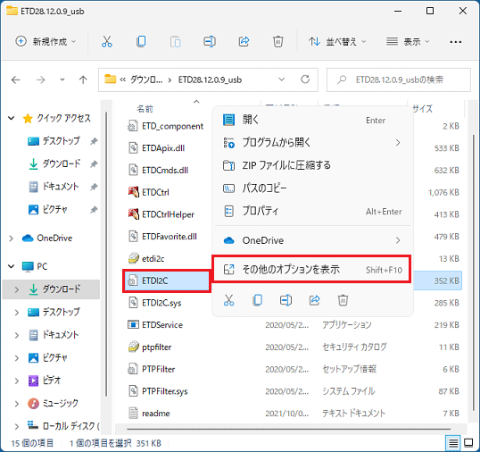The image size is (480, 452).
Task: Click Copy icon in context menu
Action: click(258, 300)
